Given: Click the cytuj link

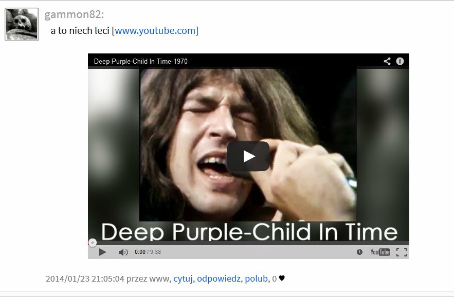Looking at the screenshot, I should (x=183, y=279).
